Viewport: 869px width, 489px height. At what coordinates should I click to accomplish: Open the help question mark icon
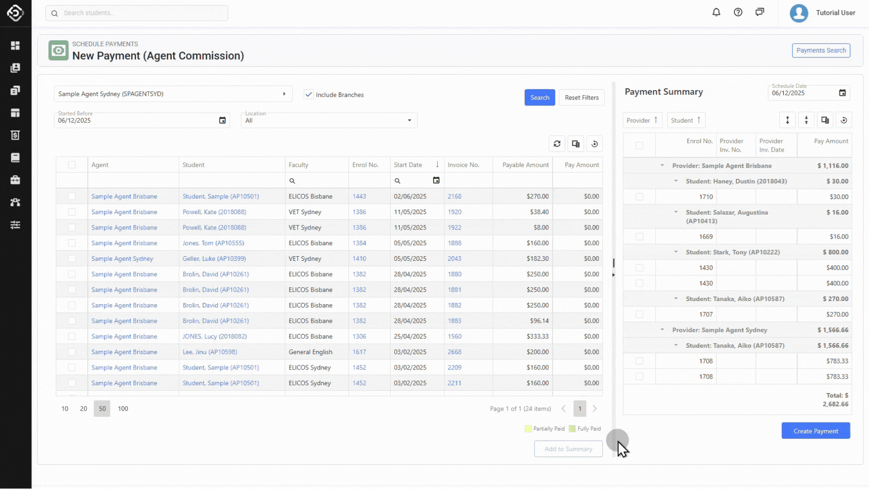[x=738, y=12]
